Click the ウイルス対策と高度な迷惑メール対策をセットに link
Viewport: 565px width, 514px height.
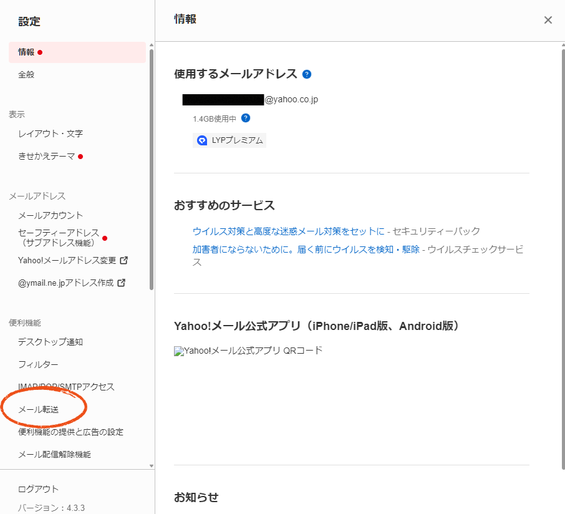coord(289,231)
